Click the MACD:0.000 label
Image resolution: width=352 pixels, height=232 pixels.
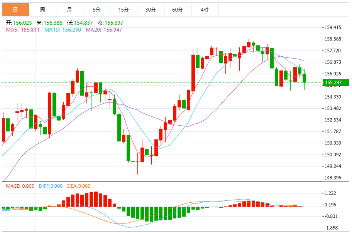20,186
